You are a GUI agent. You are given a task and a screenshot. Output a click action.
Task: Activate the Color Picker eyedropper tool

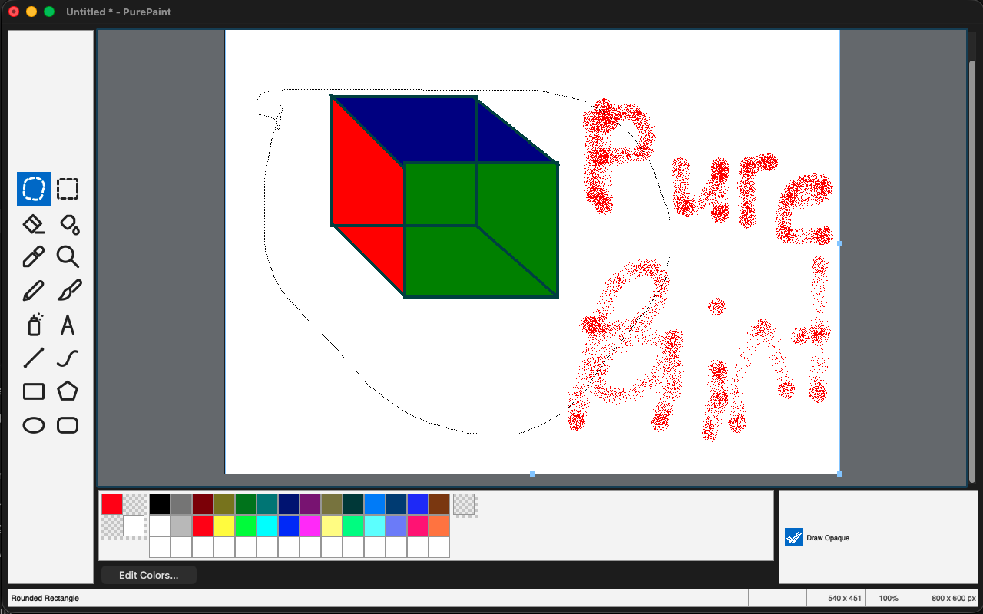pyautogui.click(x=34, y=256)
